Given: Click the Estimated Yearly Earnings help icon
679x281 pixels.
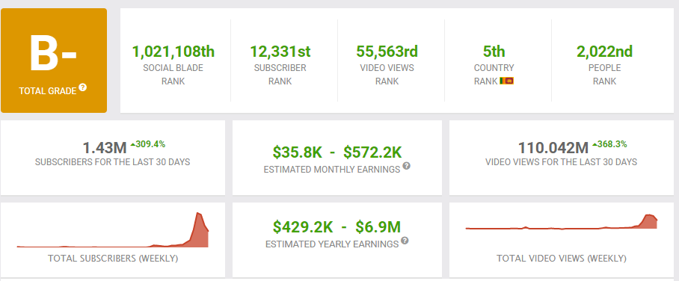Looking at the screenshot, I should coord(405,241).
